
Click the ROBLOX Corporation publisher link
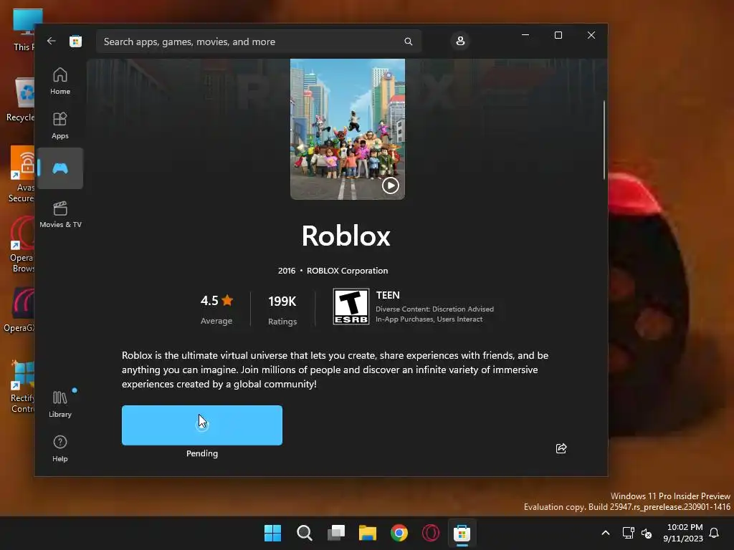pos(348,271)
